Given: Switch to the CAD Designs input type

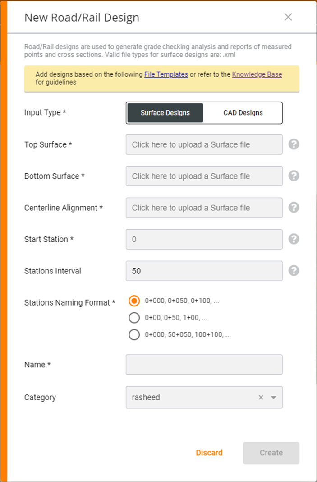Looking at the screenshot, I should (243, 113).
